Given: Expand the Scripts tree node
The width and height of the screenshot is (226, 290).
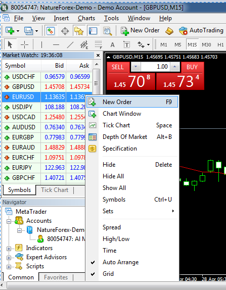Looking at the screenshot, I should pyautogui.click(x=9, y=267).
